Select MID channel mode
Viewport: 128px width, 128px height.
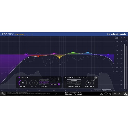pos(71,82)
